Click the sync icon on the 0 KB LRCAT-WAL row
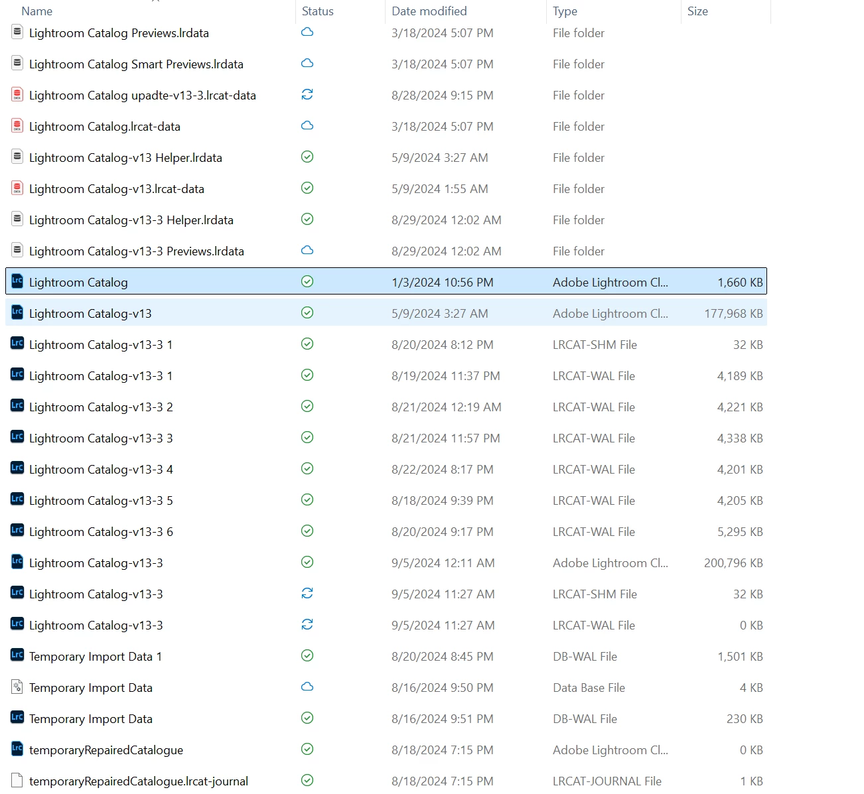This screenshot has height=794, width=864. tap(307, 624)
